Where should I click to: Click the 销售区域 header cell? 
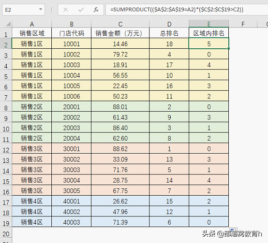pyautogui.click(x=32, y=33)
